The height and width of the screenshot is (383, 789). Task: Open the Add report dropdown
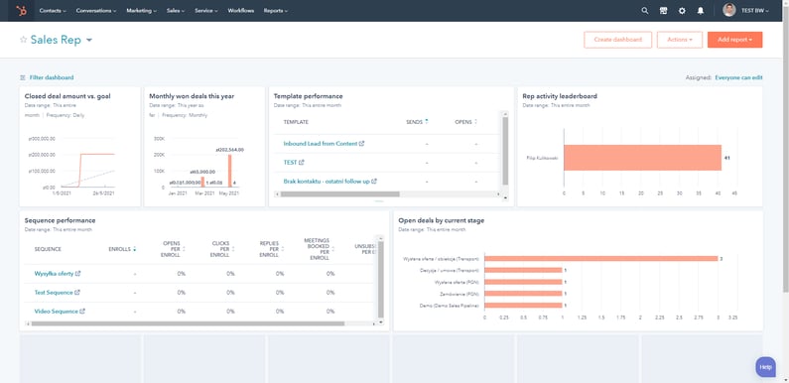click(x=734, y=40)
